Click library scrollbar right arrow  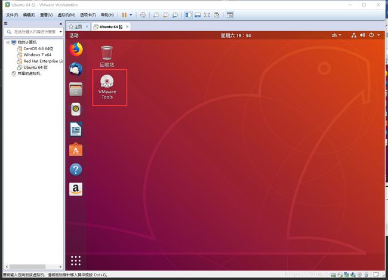pyautogui.click(x=60, y=267)
